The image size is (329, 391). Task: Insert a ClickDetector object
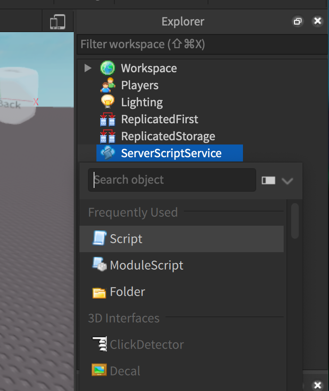coord(182,344)
